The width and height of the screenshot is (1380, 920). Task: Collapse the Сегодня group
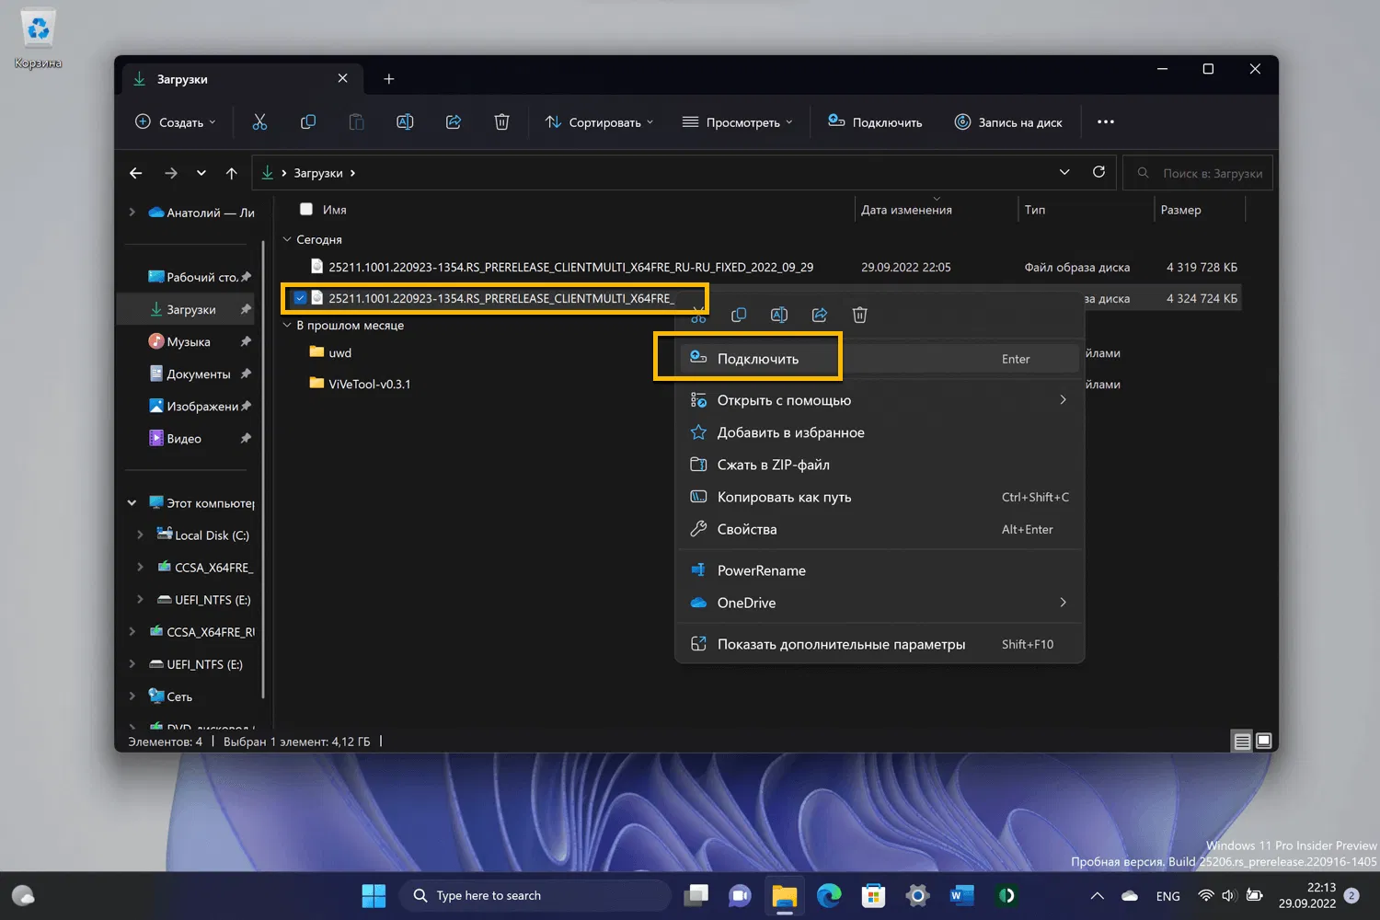pos(287,239)
